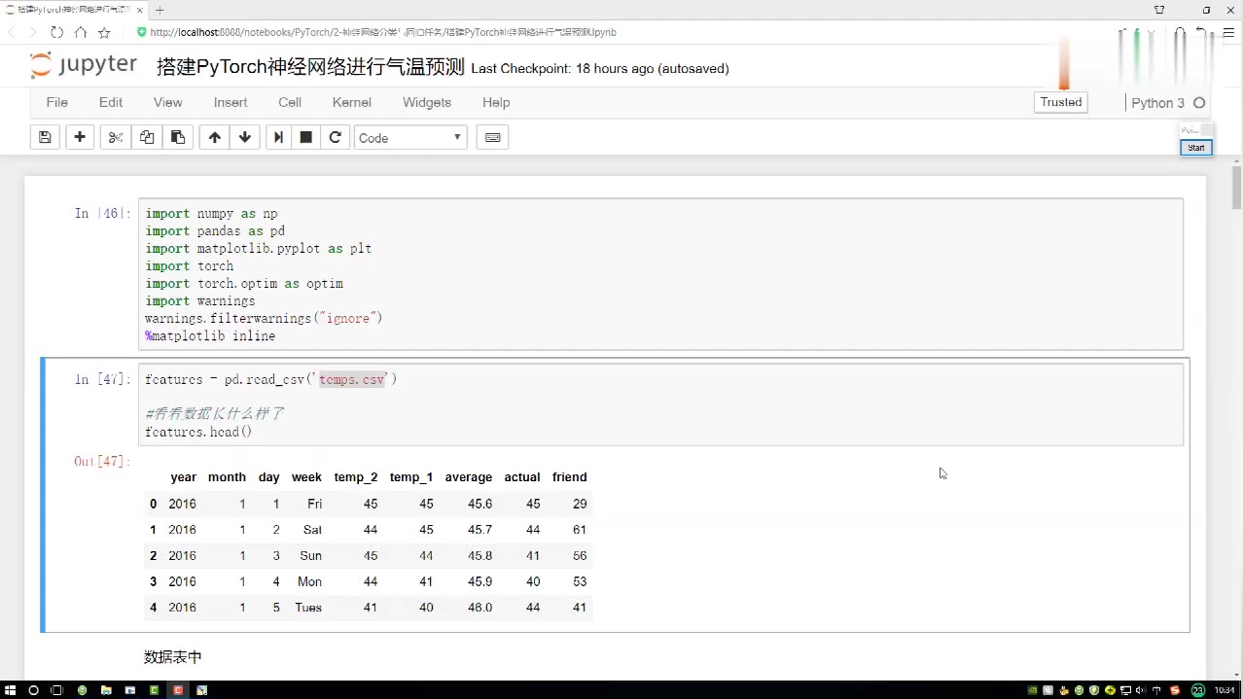
Task: Open the Cell menu
Action: click(290, 102)
